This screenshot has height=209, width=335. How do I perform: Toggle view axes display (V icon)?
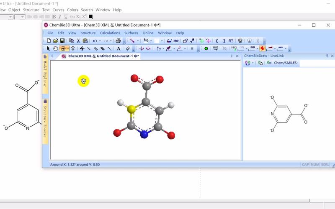coord(208,41)
